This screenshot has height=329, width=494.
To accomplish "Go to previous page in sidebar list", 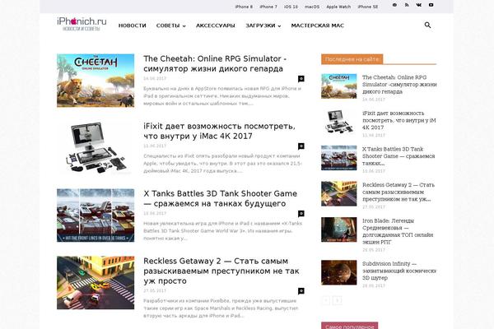I will [326, 301].
